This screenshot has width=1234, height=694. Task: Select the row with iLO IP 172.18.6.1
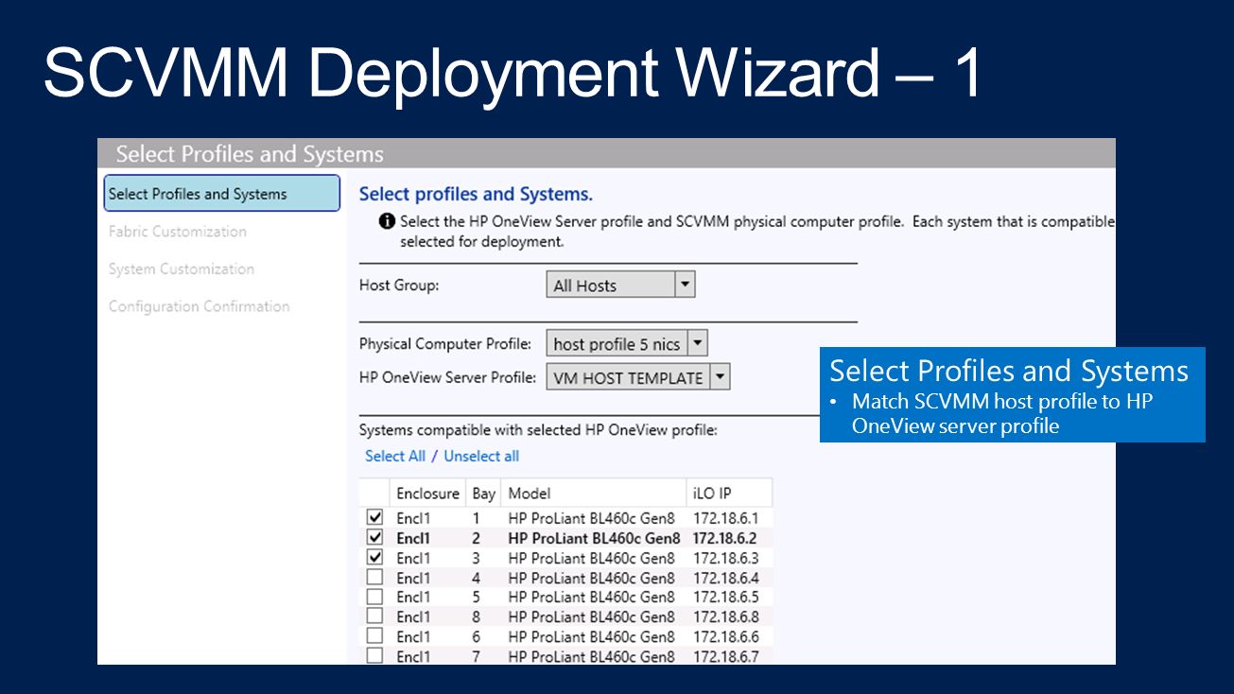(566, 518)
